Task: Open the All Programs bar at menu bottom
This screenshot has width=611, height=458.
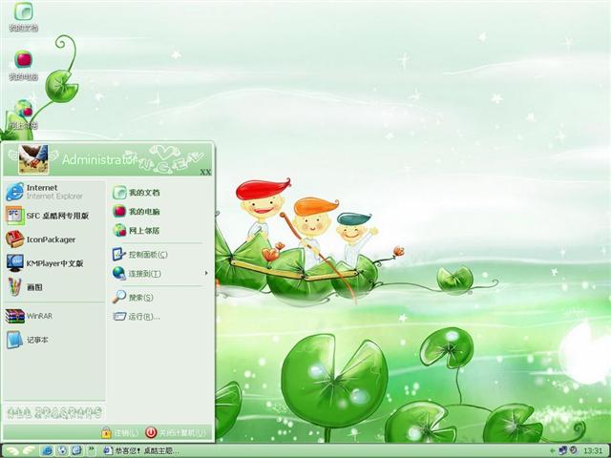Action: 54,413
